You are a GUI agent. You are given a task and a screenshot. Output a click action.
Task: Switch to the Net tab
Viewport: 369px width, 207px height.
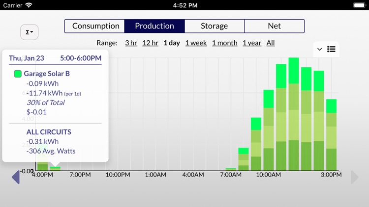tap(275, 26)
